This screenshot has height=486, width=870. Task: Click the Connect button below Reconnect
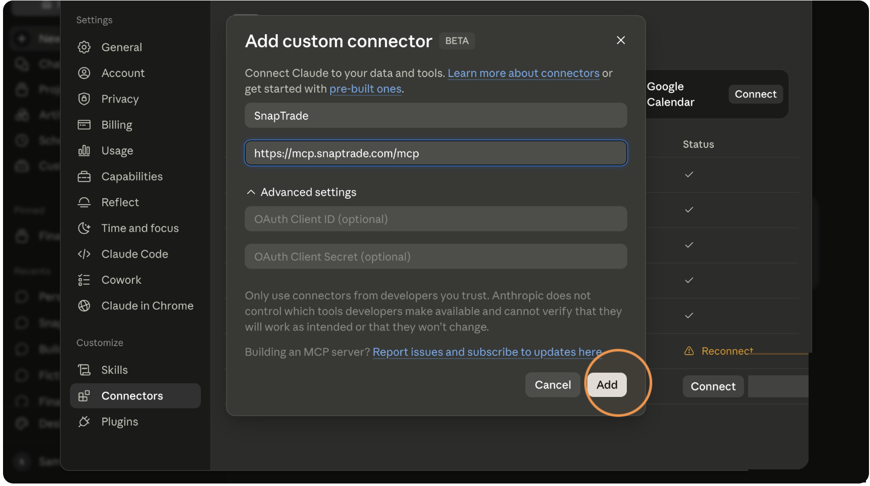(713, 386)
